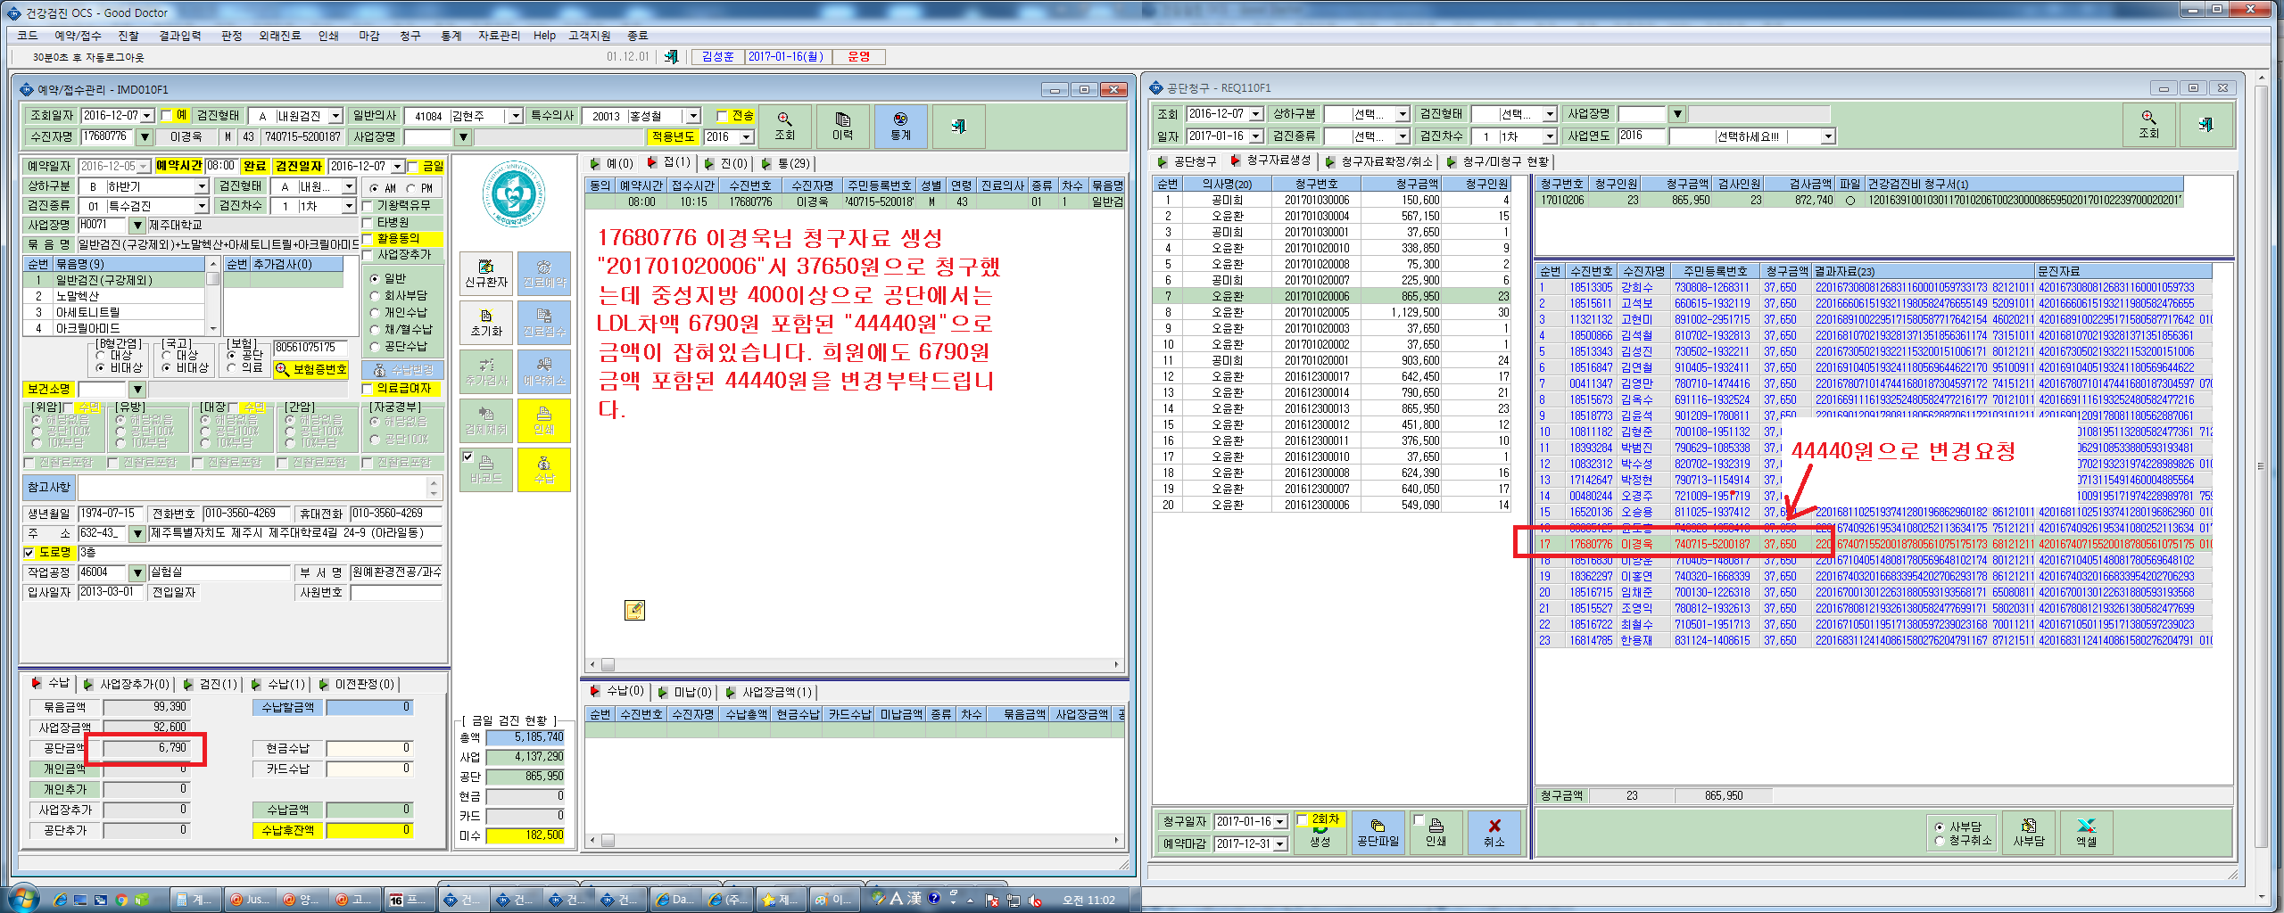
Task: Enable the 2회차 checkbox
Action: click(x=1302, y=818)
